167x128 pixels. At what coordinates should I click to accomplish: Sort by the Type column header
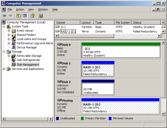pyautogui.click(x=104, y=22)
